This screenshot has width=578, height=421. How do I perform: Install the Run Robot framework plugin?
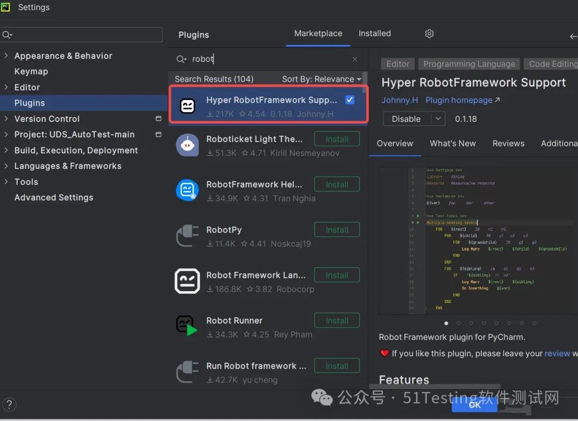tap(337, 366)
